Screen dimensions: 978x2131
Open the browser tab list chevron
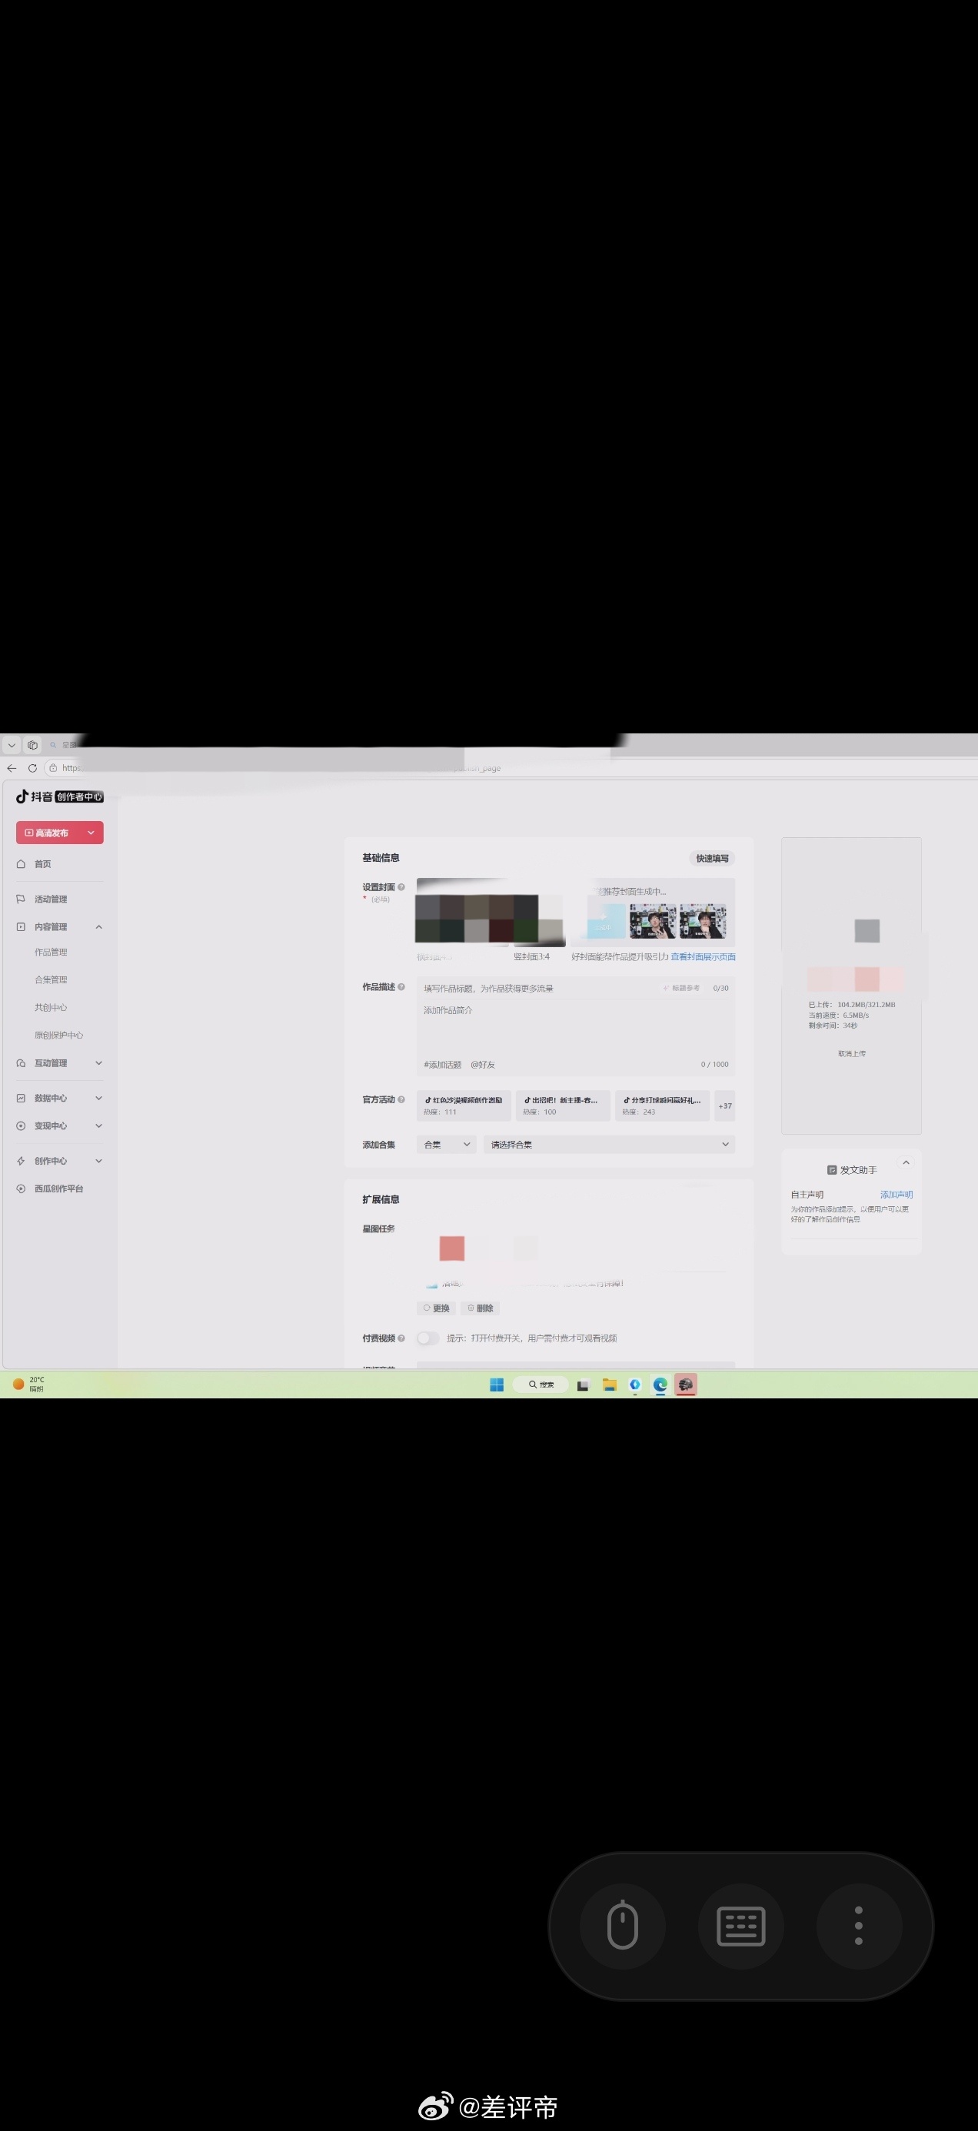click(x=12, y=744)
